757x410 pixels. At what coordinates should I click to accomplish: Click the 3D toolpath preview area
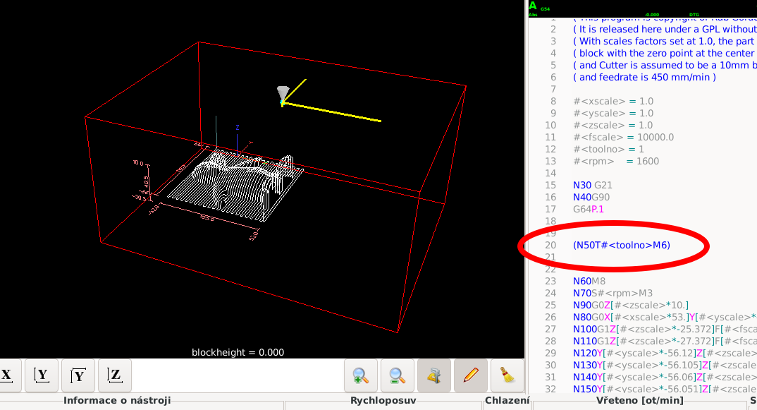click(x=262, y=179)
